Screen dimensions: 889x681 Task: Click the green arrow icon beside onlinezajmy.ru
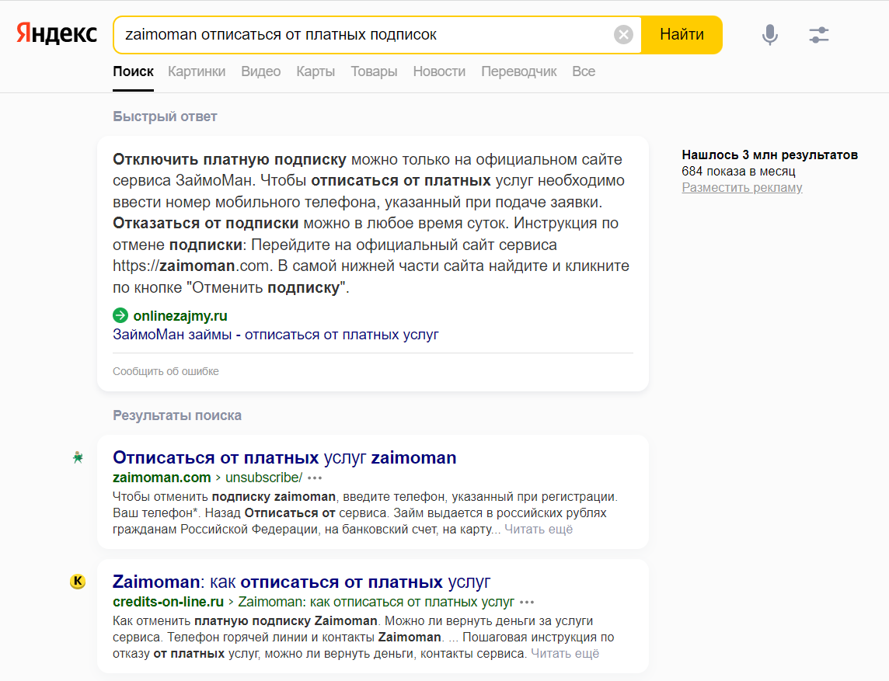pyautogui.click(x=120, y=315)
